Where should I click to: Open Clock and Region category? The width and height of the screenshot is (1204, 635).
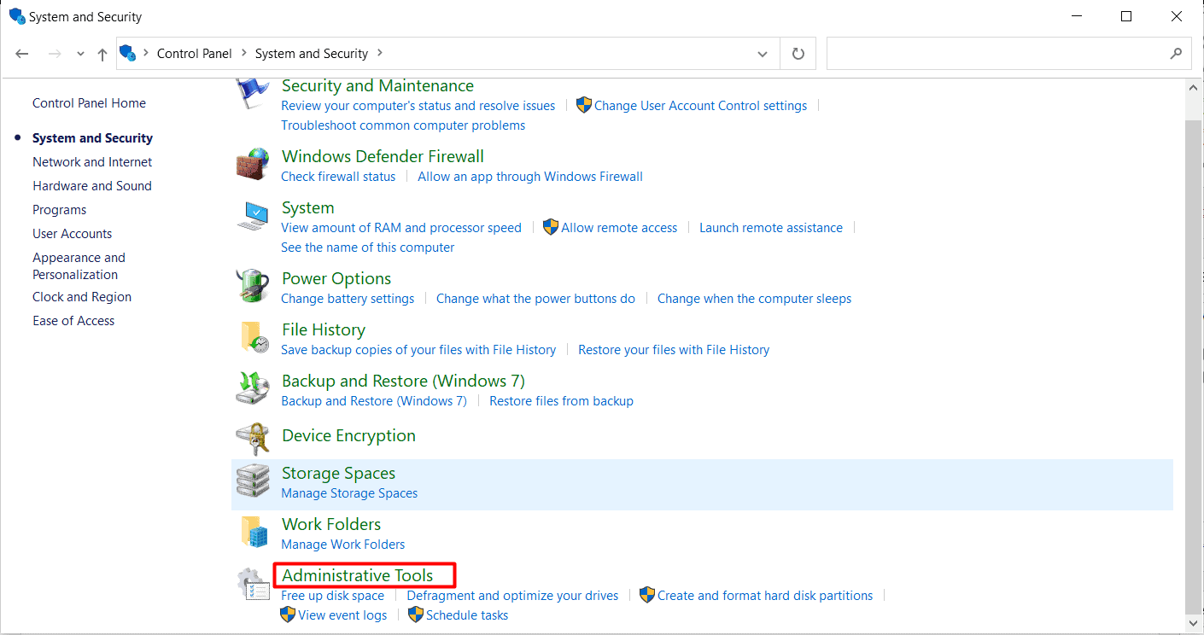point(82,297)
